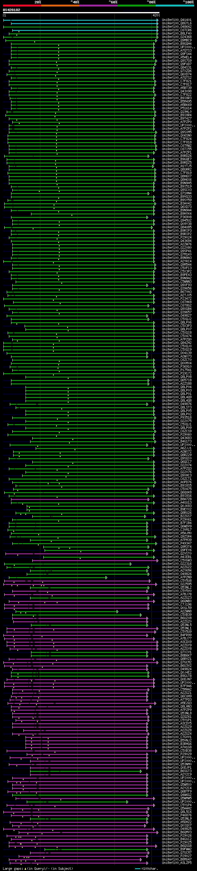Viewport: 197px width, 871px height.
Task: Click the cyan alignment bar for UniRef100_Q41401
Action: point(81,20)
